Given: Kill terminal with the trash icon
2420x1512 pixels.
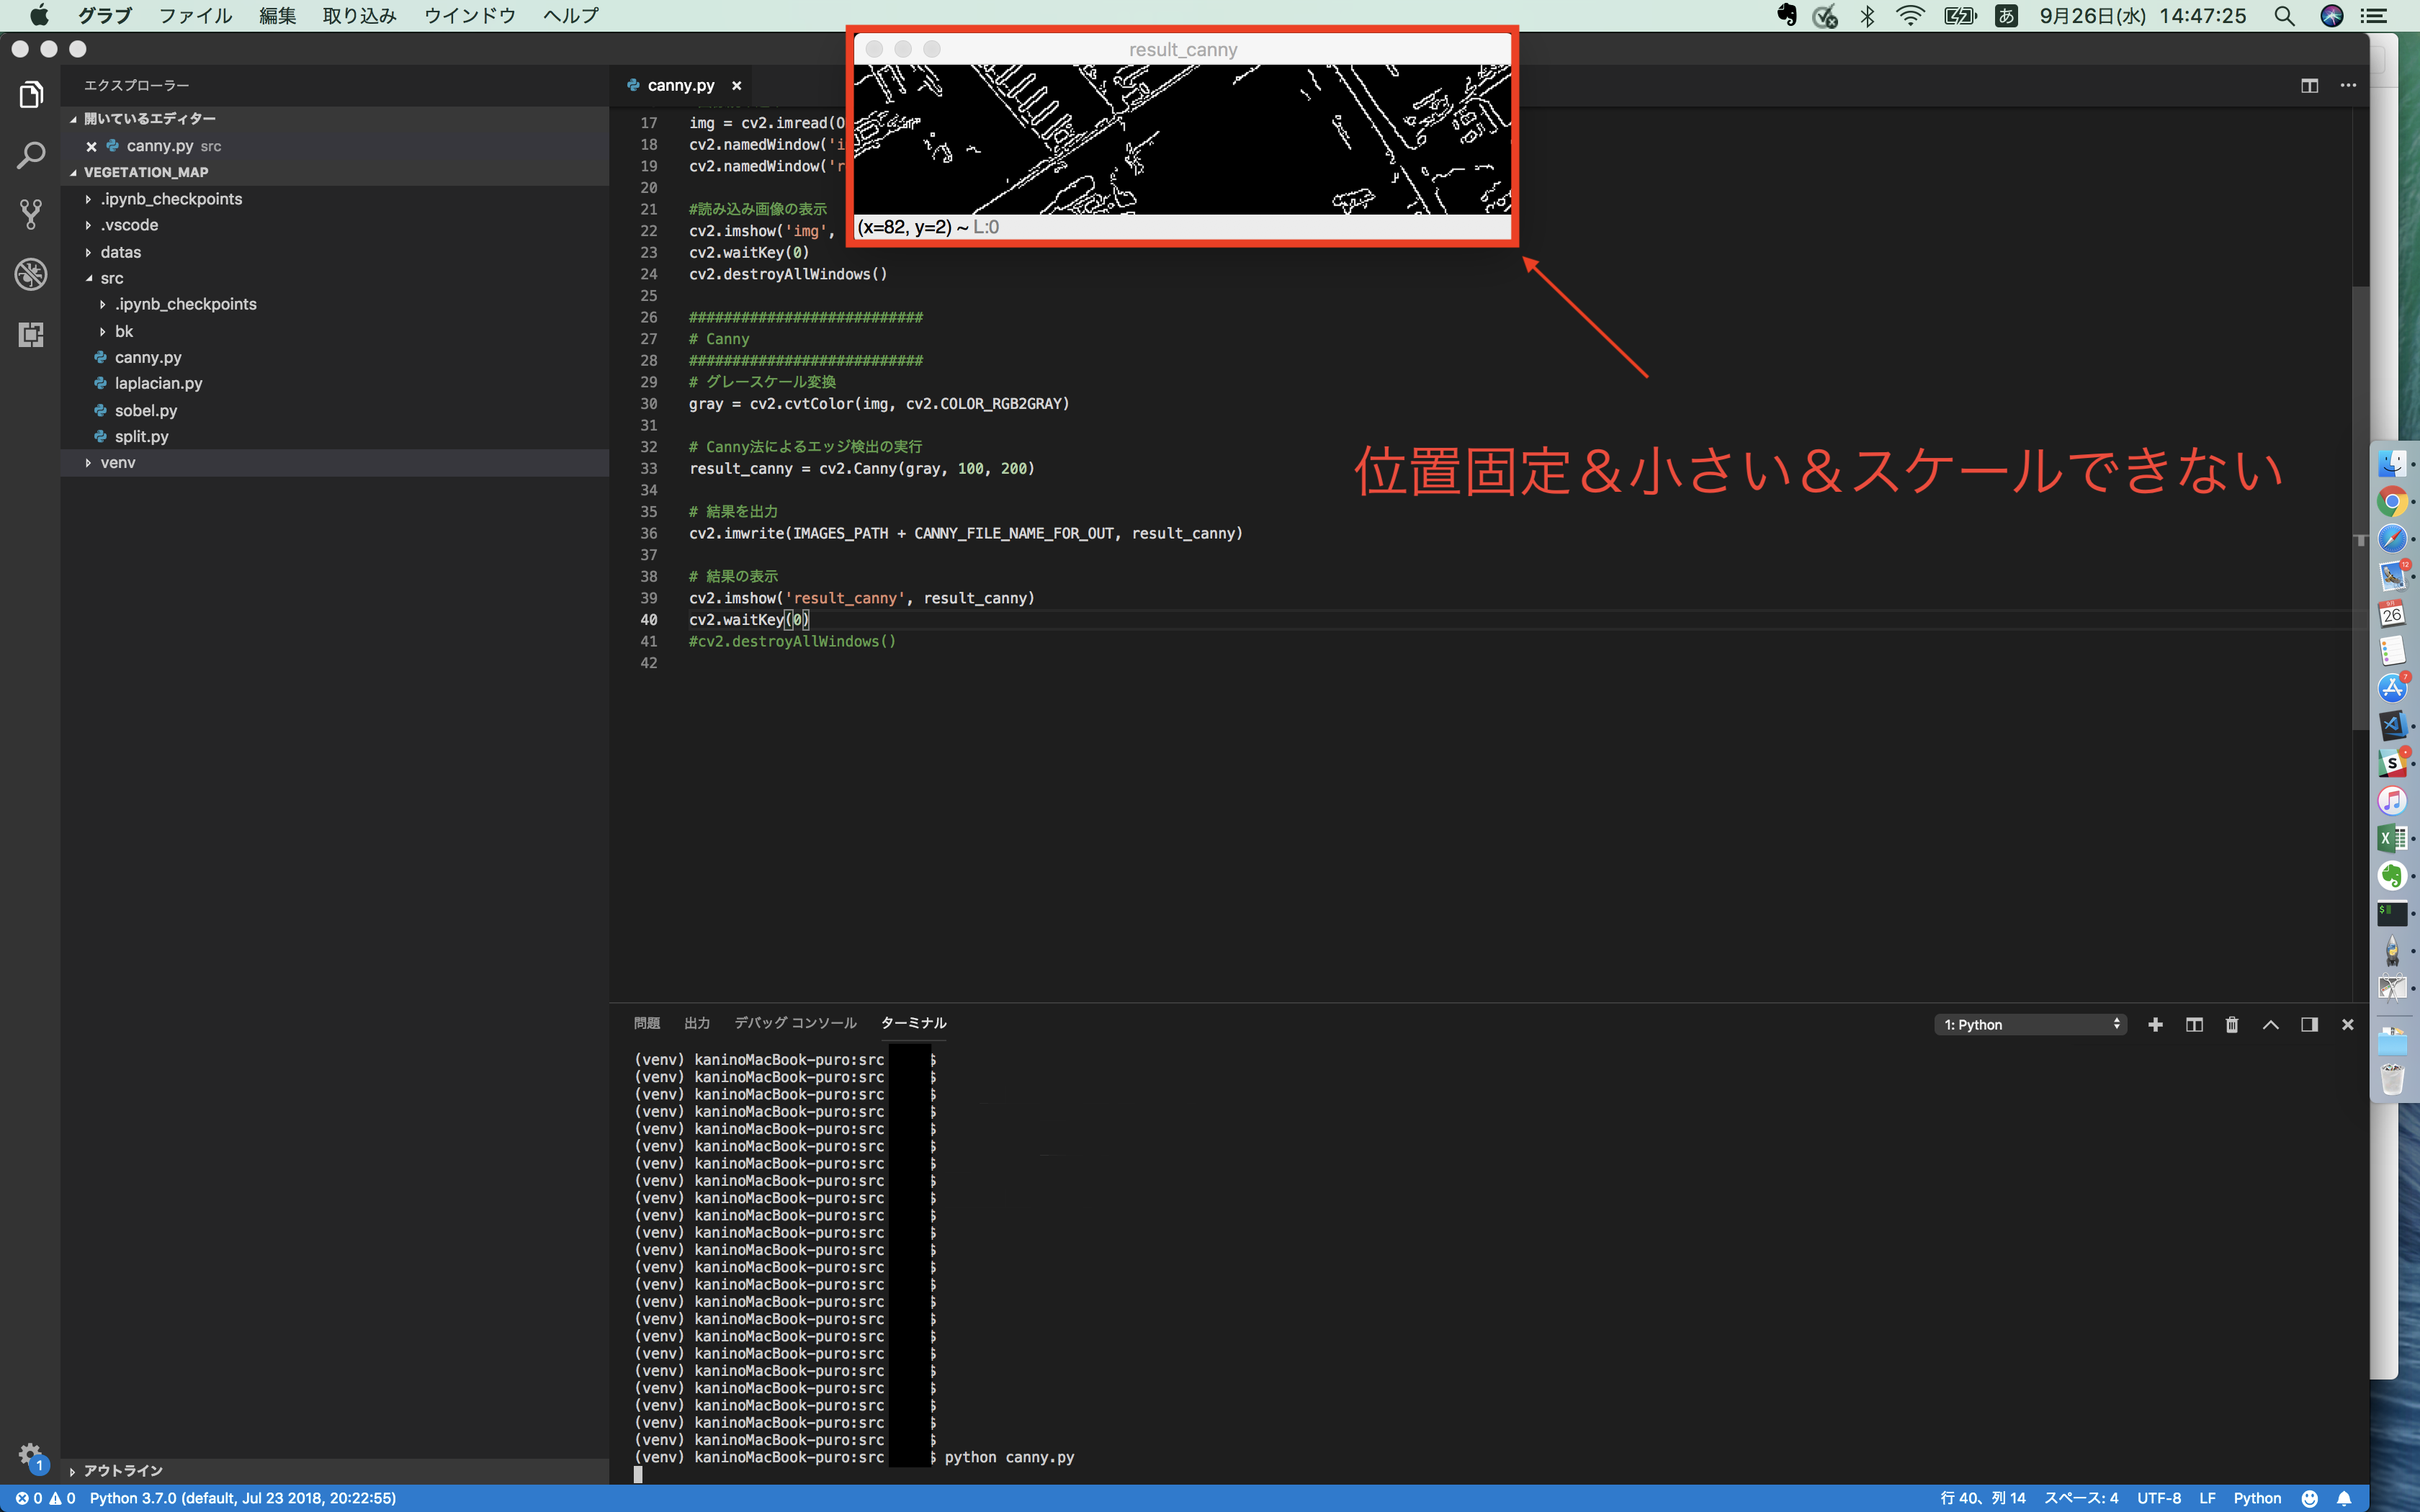Looking at the screenshot, I should 2232,1024.
